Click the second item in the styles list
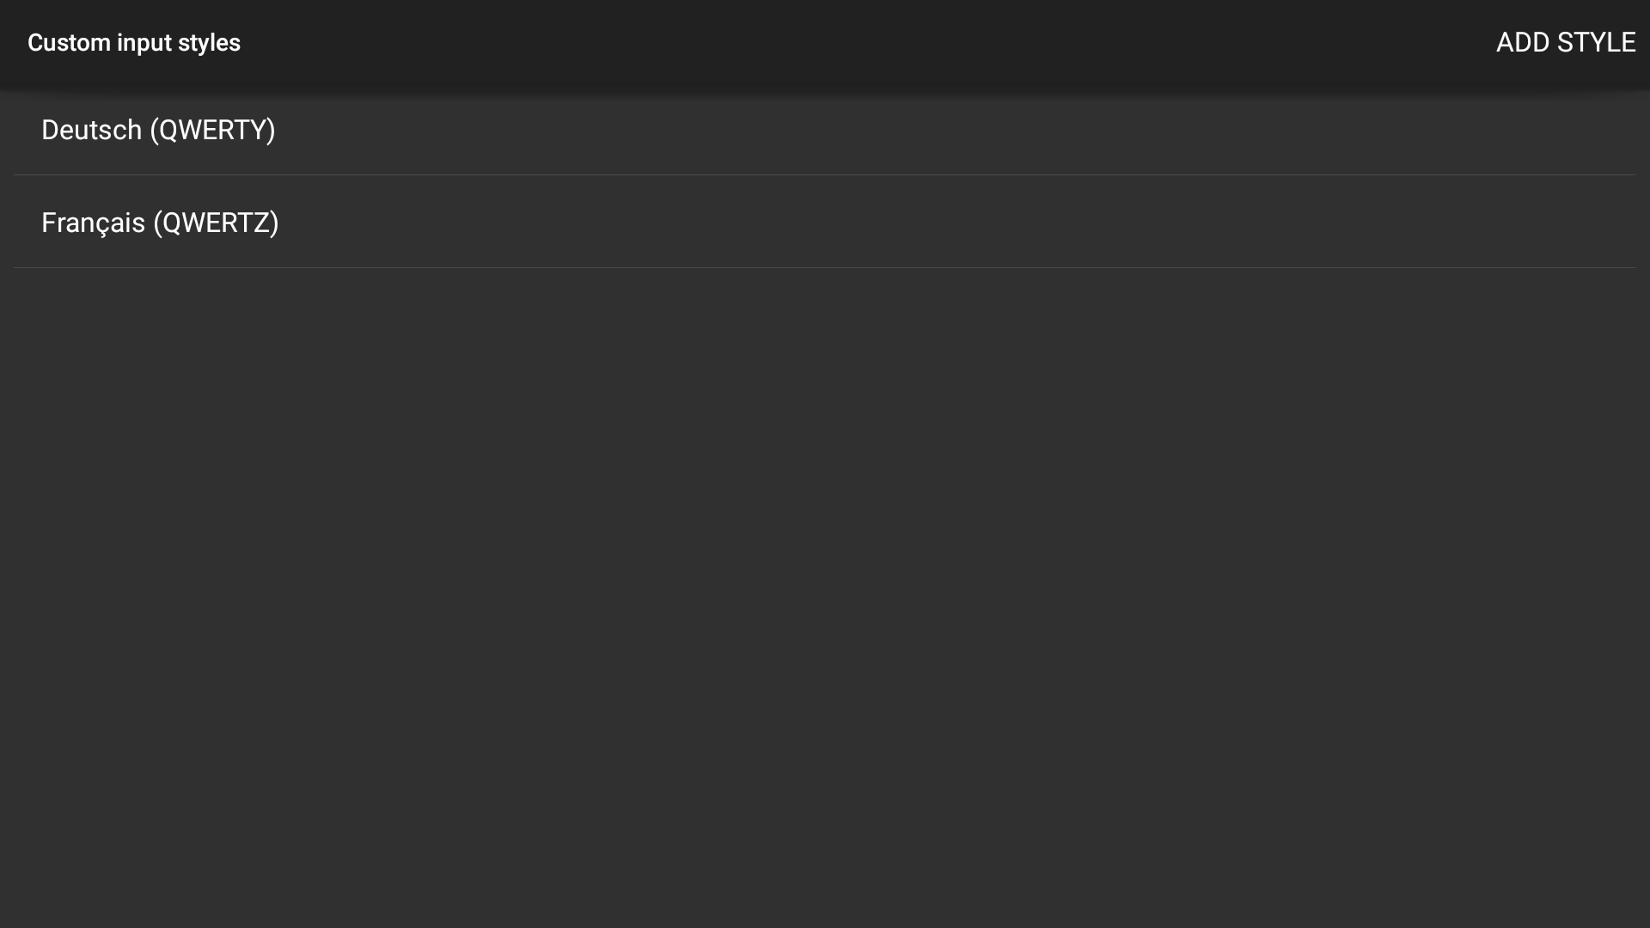This screenshot has height=928, width=1650. (x=825, y=222)
